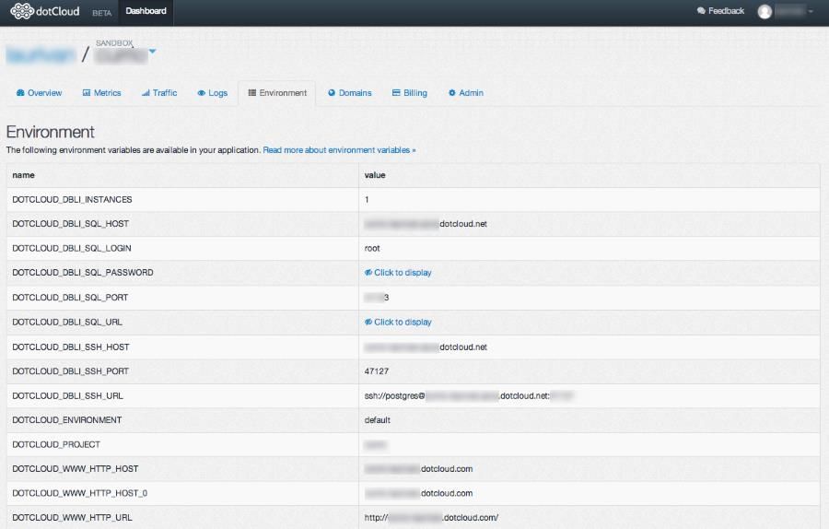This screenshot has height=529, width=829.
Task: Select DOTCLOUD_DBLI_SQL_PORT name cell
Action: pos(182,298)
